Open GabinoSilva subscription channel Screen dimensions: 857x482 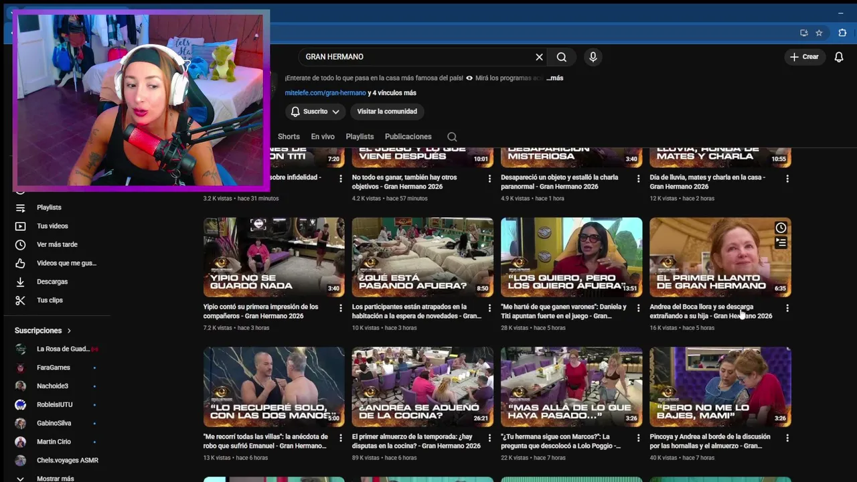click(x=54, y=423)
